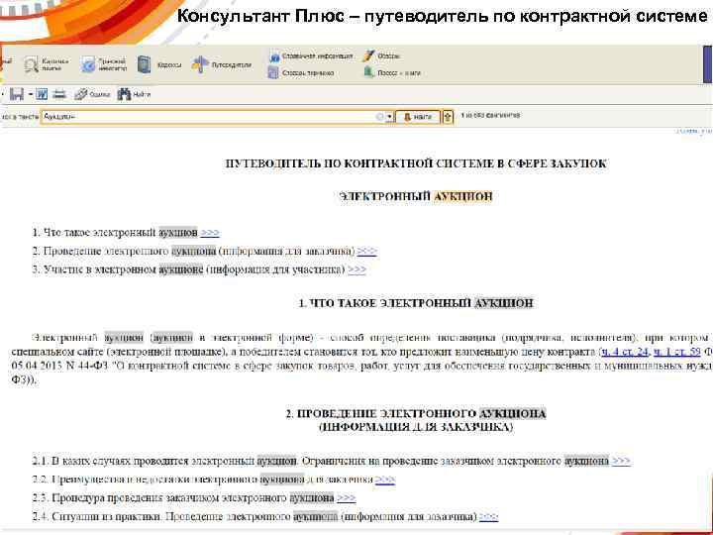
Task: Click the binoculars Найти toolbar button
Action: pos(134,94)
